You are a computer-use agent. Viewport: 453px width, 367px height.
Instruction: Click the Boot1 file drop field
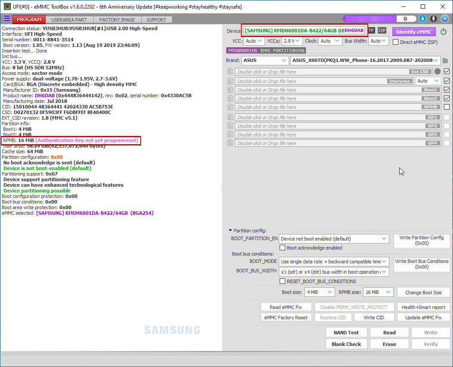tap(338, 90)
